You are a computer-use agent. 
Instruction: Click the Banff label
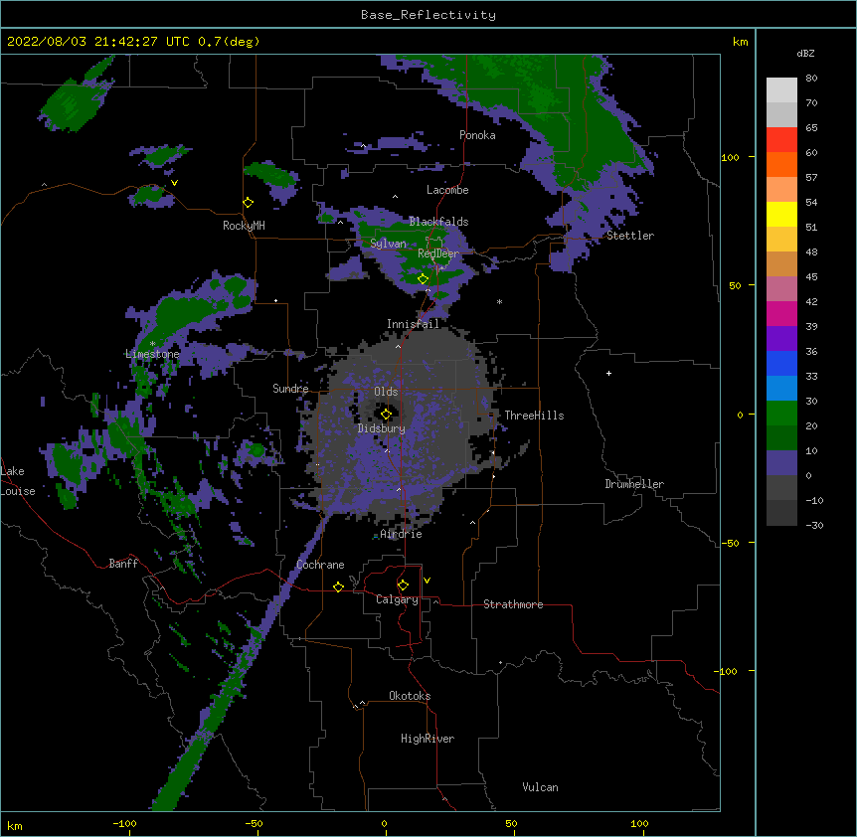[x=123, y=564]
